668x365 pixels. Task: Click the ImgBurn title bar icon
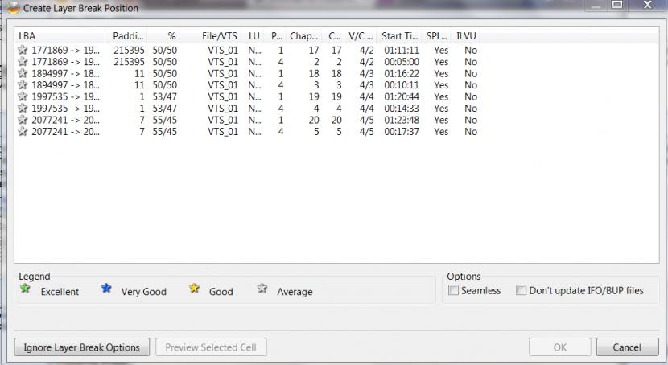coord(13,8)
